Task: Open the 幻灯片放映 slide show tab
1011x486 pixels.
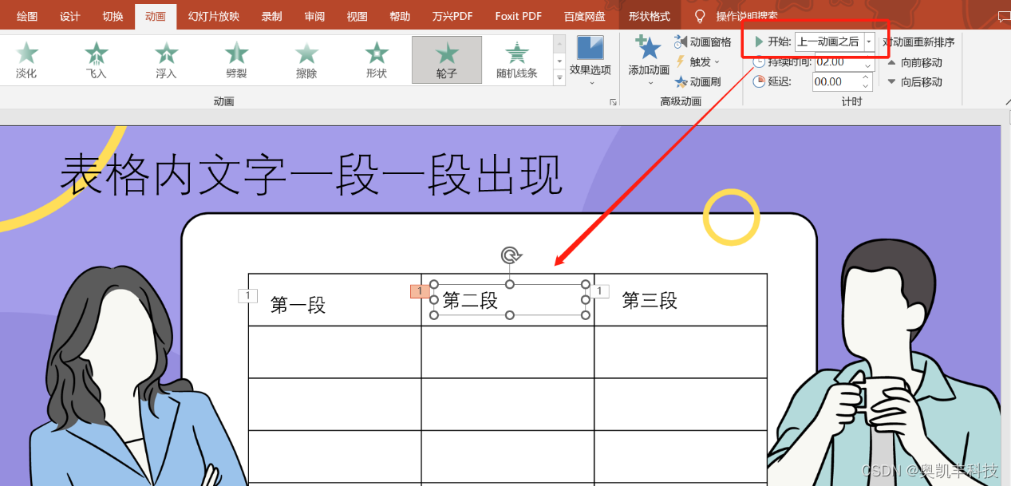Action: pos(214,17)
